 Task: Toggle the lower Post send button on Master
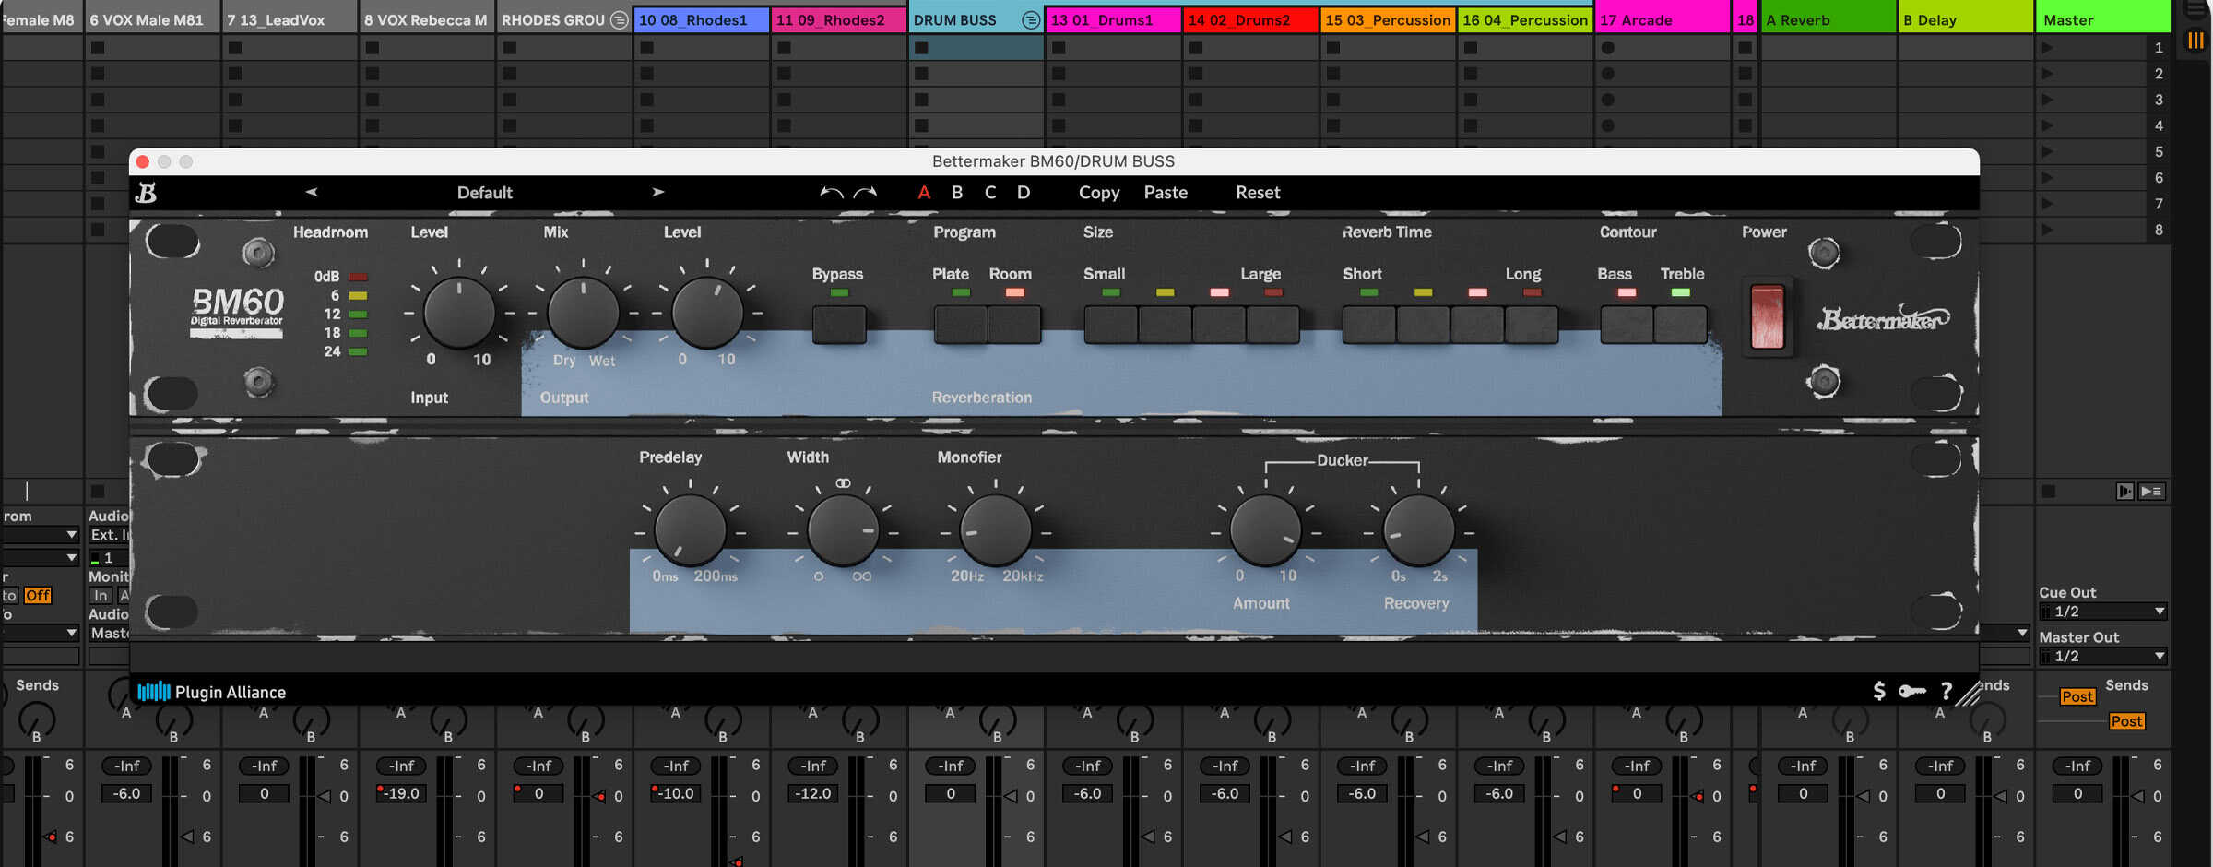pyautogui.click(x=2126, y=721)
